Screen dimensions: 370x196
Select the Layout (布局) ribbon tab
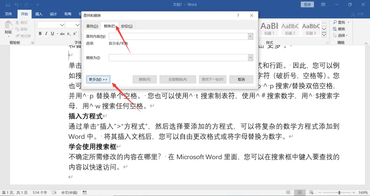[x=68, y=14]
